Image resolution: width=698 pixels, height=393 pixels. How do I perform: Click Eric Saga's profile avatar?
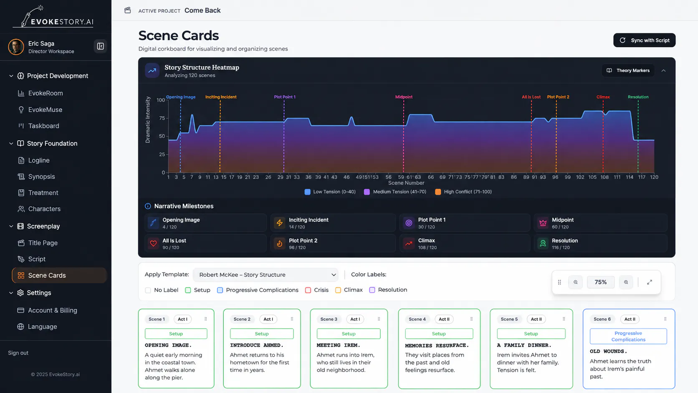point(16,47)
